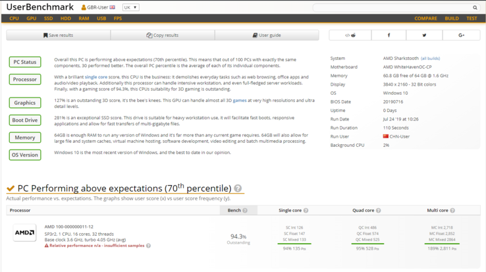Click 'PC Performing above expectations' heading
486x272 pixels.
pyautogui.click(x=124, y=188)
